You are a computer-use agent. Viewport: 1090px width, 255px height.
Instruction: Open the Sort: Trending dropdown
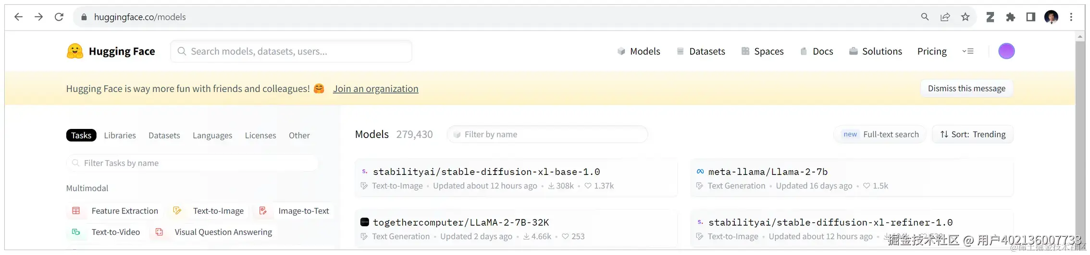[973, 135]
